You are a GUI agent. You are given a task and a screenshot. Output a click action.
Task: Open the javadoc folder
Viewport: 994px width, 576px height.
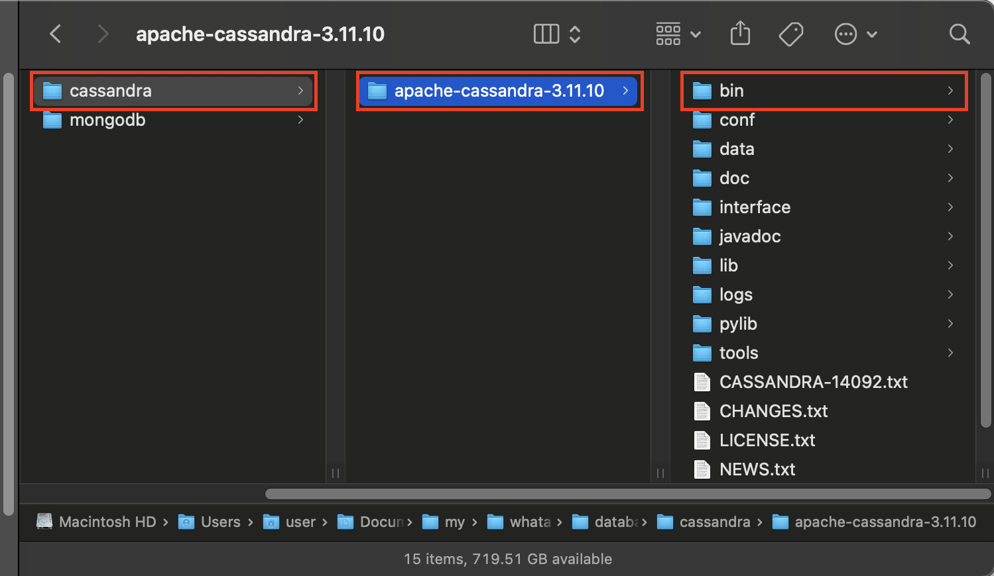(823, 236)
